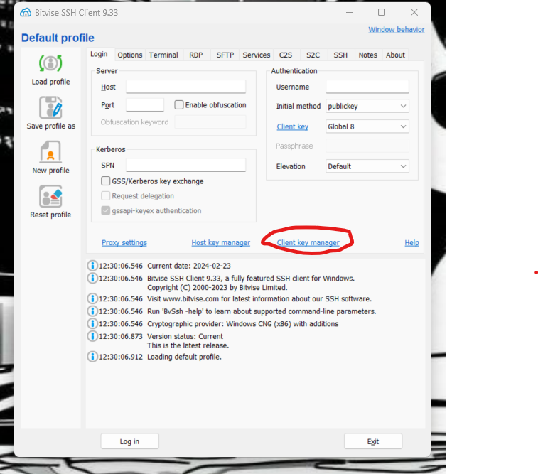Click the Reset profile icon
This screenshot has width=538, height=474.
coord(50,196)
